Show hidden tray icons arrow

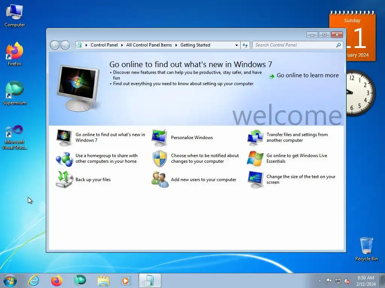(320, 281)
